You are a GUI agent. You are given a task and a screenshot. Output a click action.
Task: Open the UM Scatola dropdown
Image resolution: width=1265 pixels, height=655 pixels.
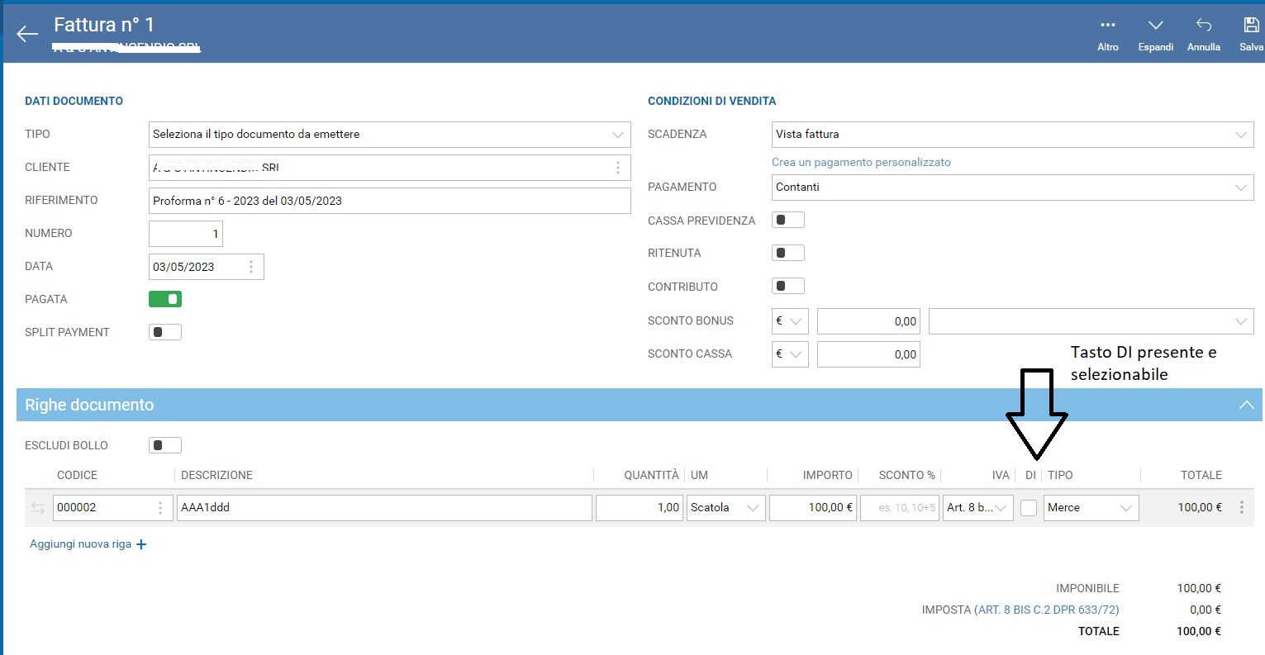click(726, 508)
